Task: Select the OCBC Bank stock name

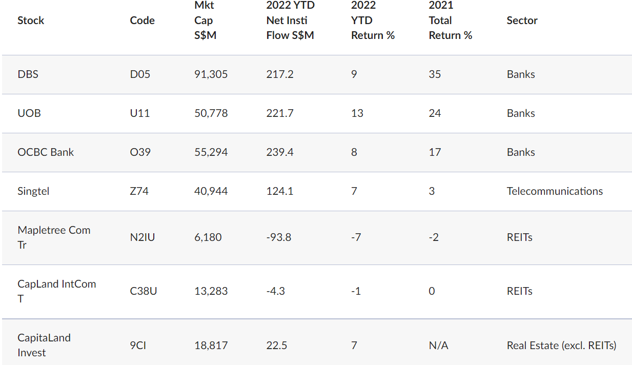Action: (x=46, y=152)
